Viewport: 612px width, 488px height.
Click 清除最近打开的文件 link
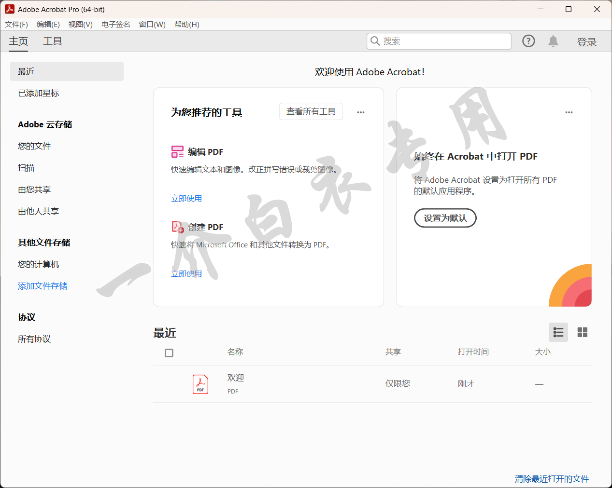tap(552, 479)
